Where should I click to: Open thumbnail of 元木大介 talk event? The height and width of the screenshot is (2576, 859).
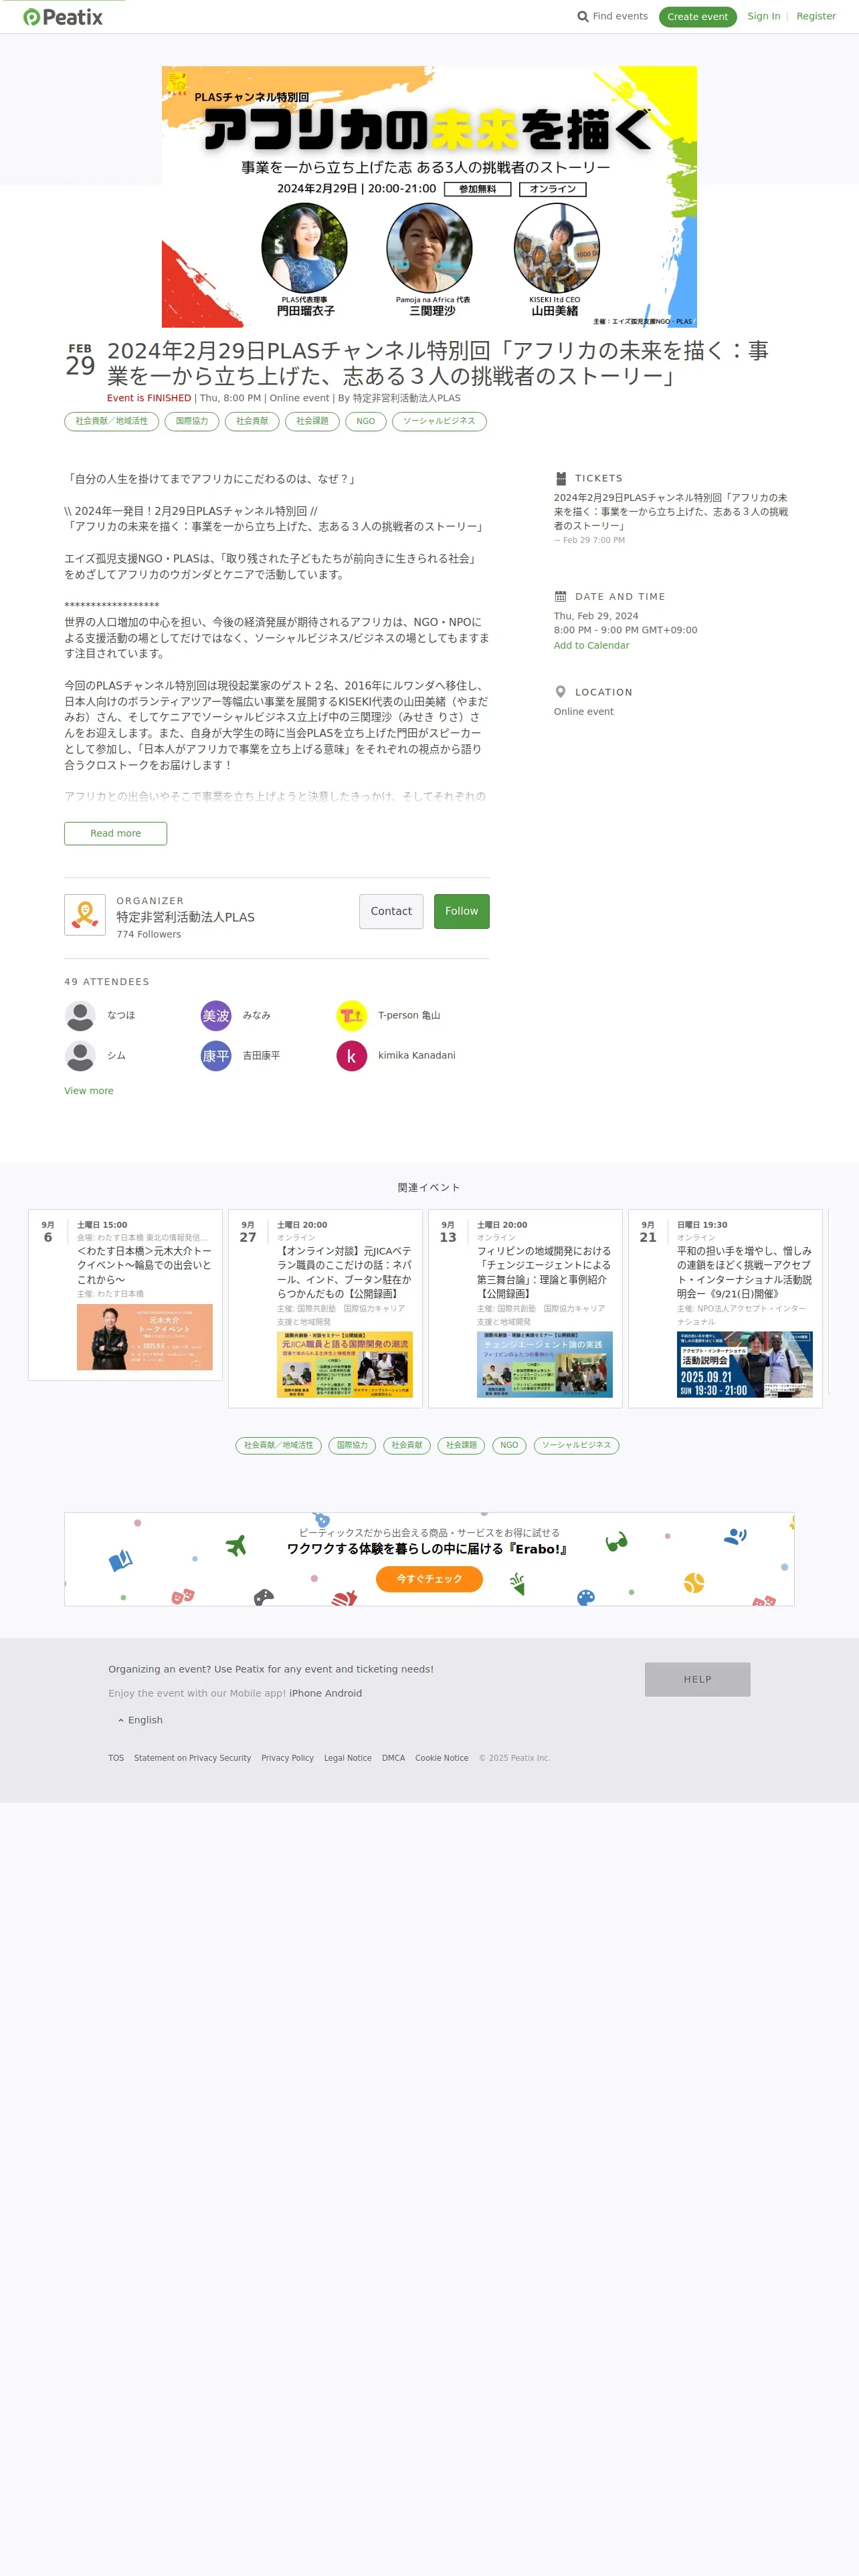(145, 1337)
